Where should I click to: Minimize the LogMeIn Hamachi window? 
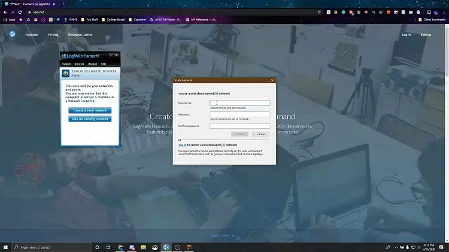pos(111,55)
